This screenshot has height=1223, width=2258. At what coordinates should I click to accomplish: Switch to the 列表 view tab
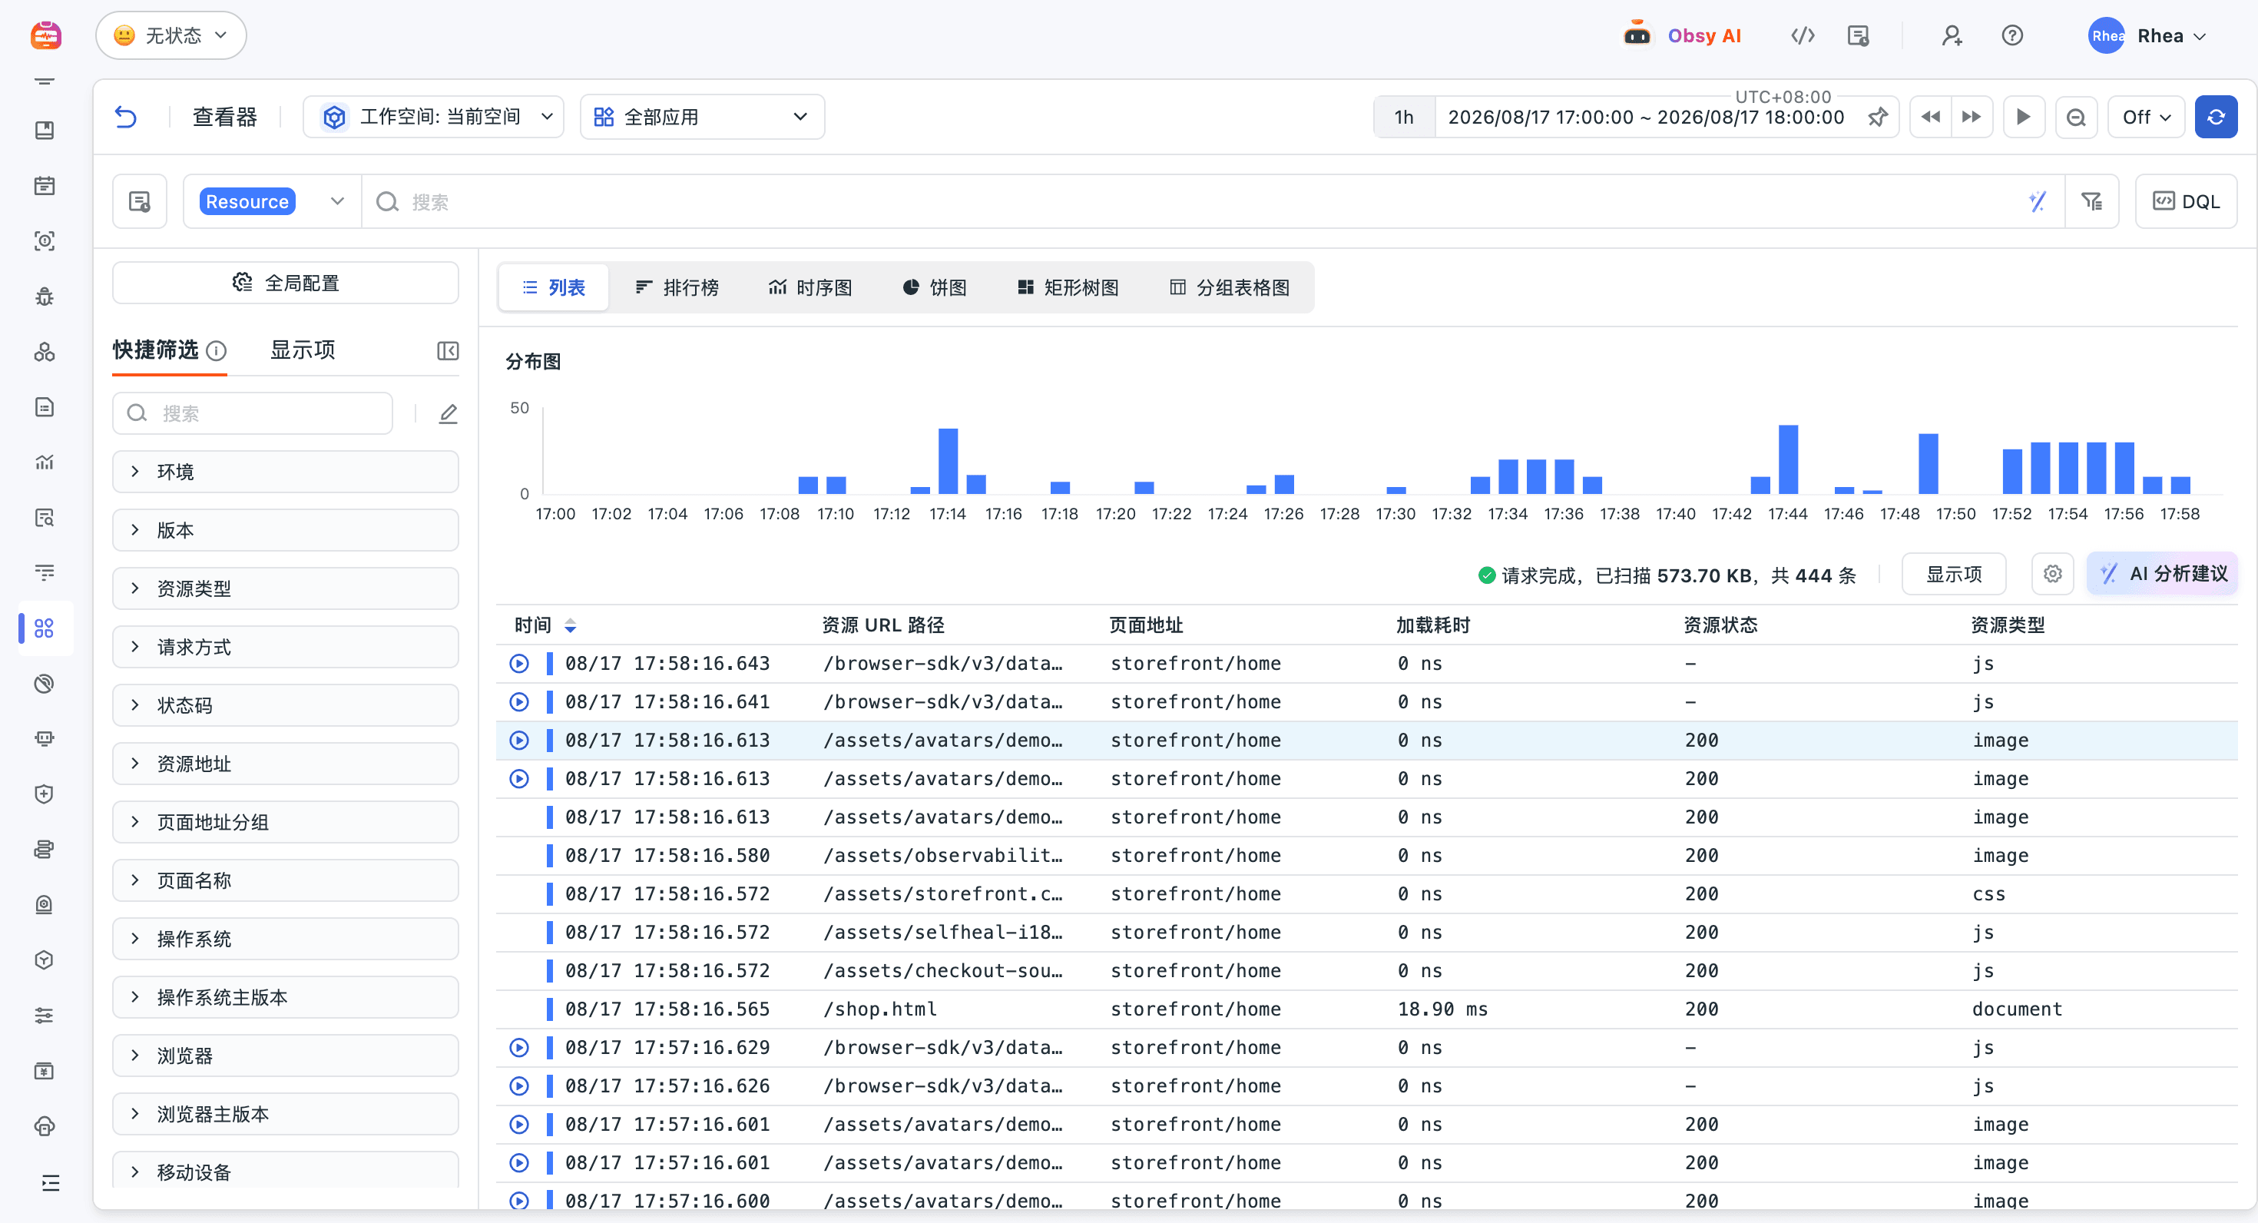coord(553,287)
